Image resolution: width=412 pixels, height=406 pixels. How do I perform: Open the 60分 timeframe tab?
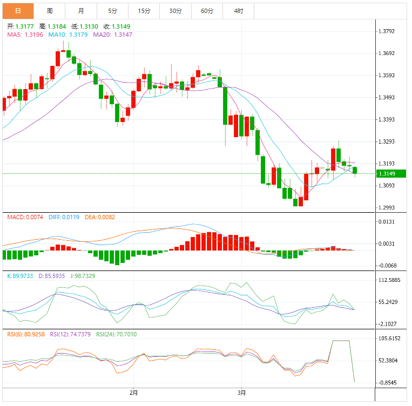pos(207,11)
